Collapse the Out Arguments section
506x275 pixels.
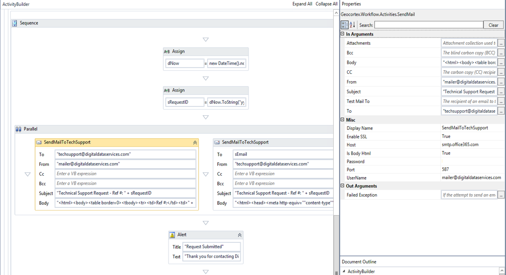point(342,186)
